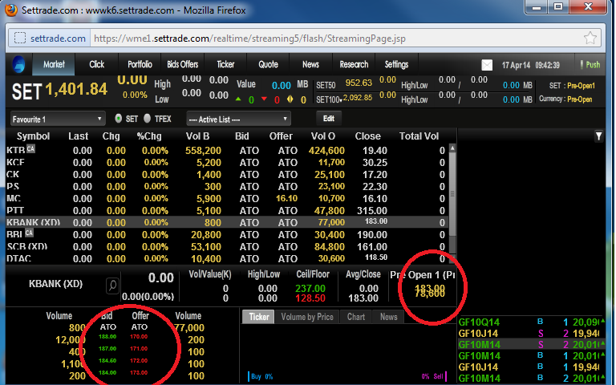The image size is (616, 385).
Task: Click the magnifier search icon beside KBANK
Action: click(x=112, y=286)
